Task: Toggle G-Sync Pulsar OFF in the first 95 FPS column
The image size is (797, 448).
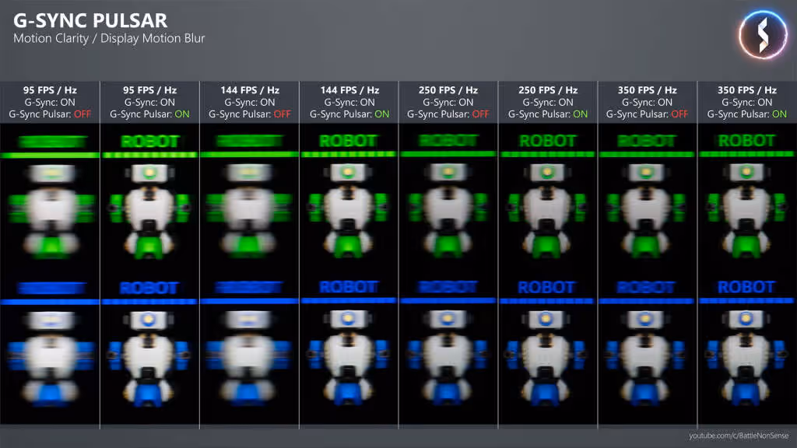Action: (x=50, y=114)
